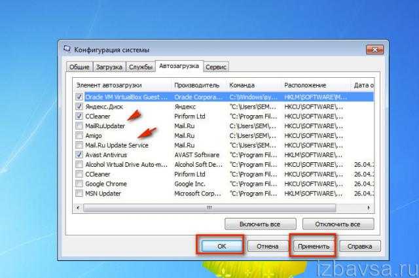Enable the Amigo startup checkbox
This screenshot has height=278, width=419.
point(79,135)
